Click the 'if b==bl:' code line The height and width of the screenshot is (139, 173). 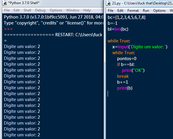(126, 64)
